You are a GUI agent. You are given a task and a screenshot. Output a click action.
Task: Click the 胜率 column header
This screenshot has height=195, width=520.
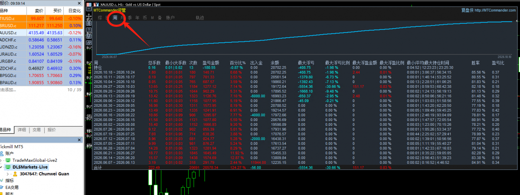(476, 62)
